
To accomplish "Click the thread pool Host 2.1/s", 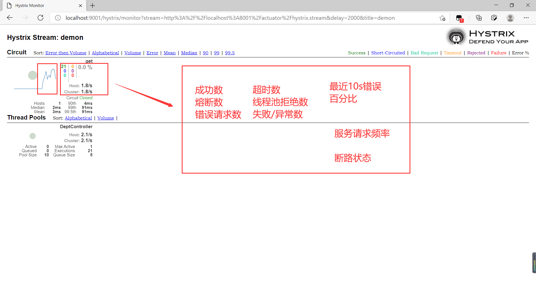I will point(87,135).
